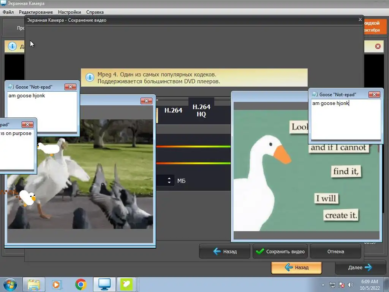Open the Windows Start menu
The image size is (389, 292).
pos(10,284)
